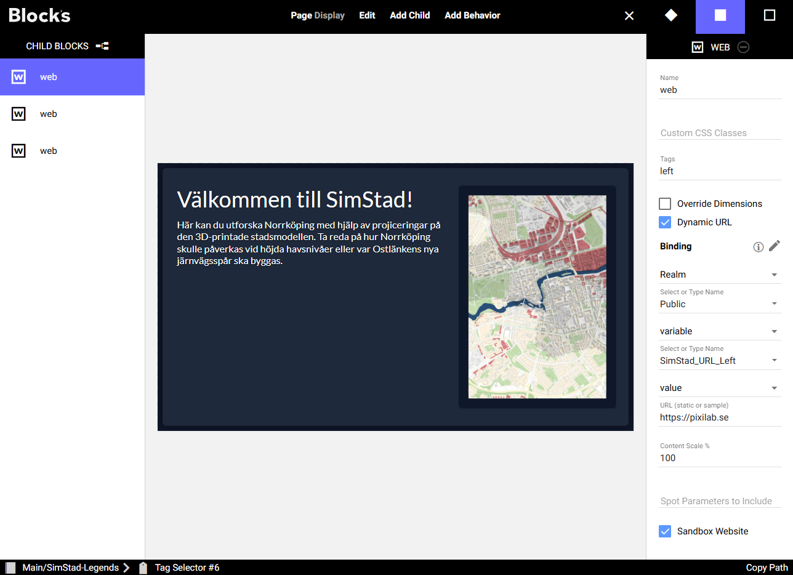Click the Content Scale % field

click(x=720, y=458)
